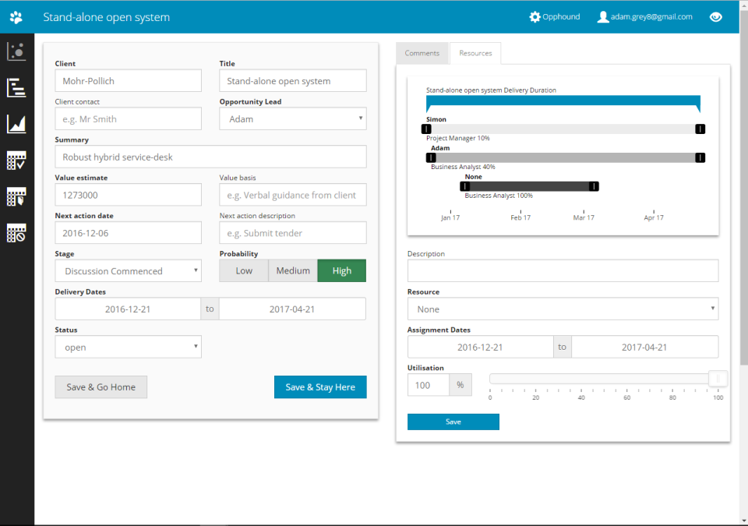Click Save & Stay Here button

(x=320, y=387)
